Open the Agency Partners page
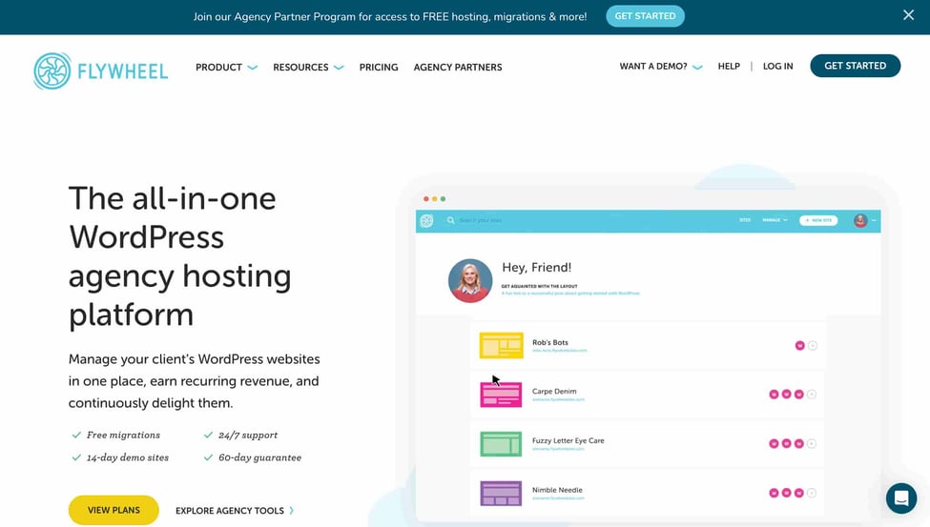Viewport: 930px width, 527px height. coord(457,67)
